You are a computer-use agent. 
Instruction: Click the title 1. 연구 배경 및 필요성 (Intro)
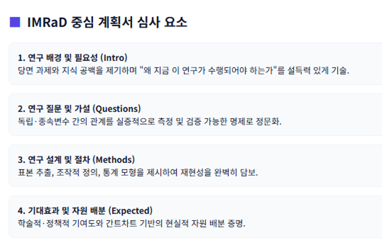(73, 58)
